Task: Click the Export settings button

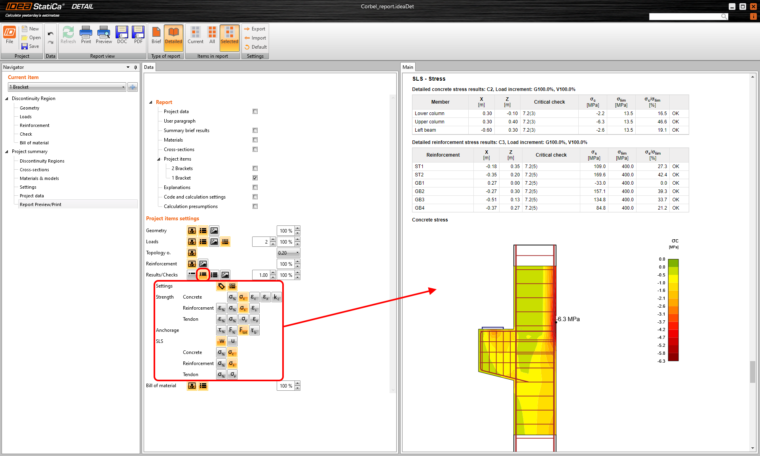Action: pyautogui.click(x=255, y=29)
